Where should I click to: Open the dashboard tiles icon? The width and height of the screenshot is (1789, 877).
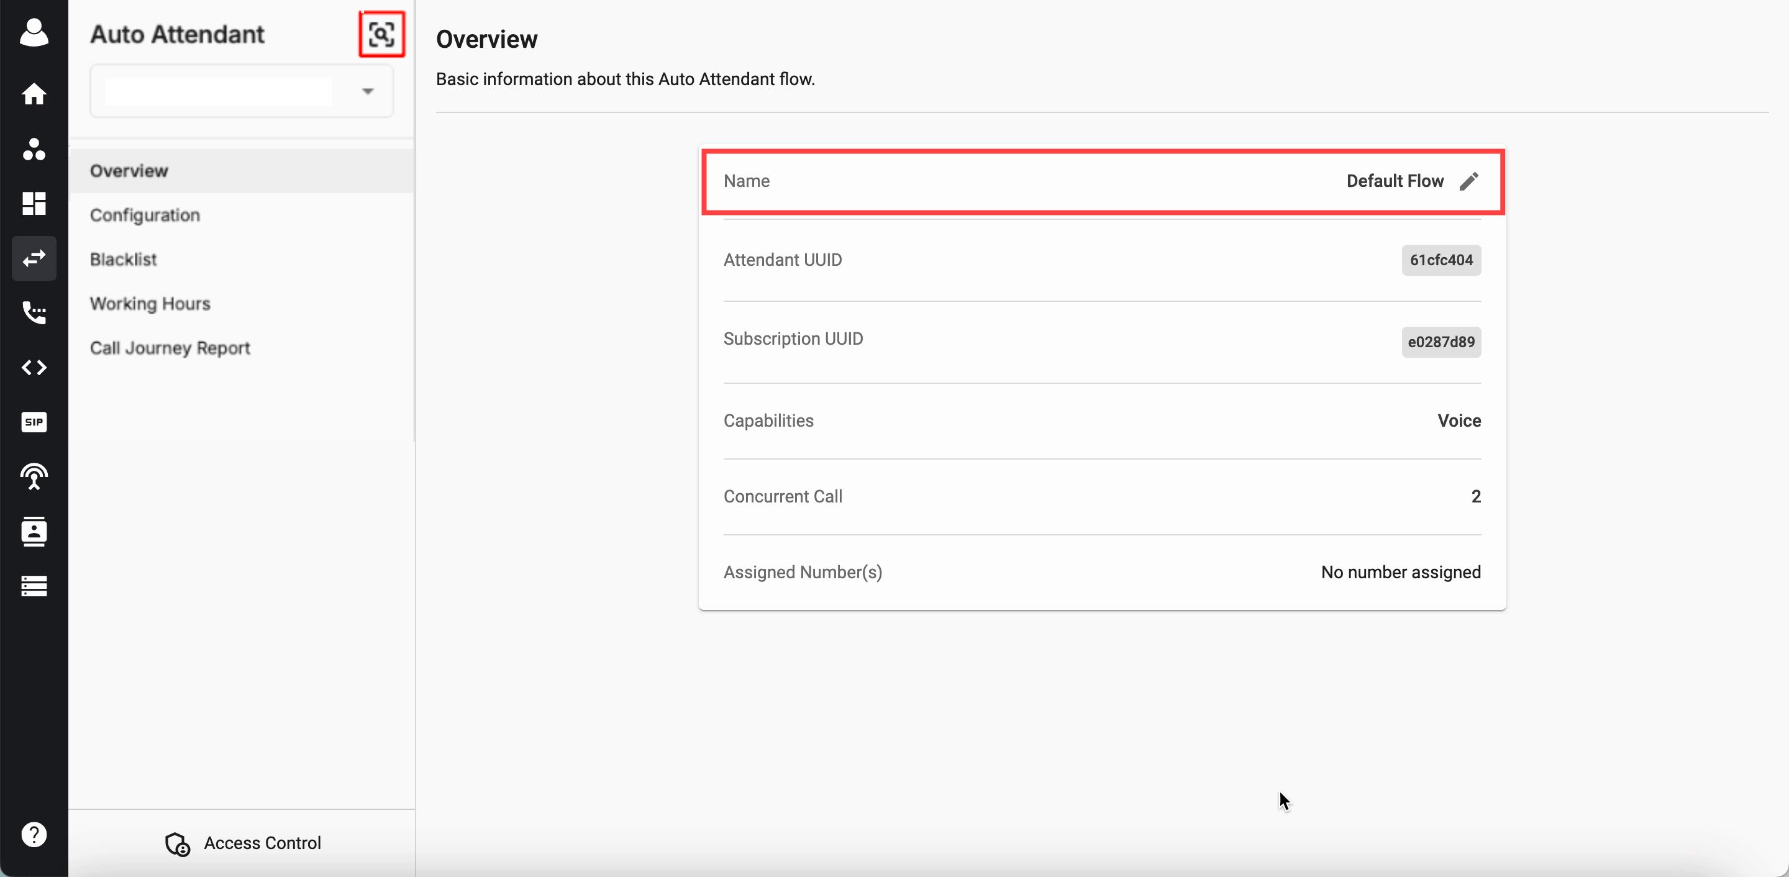pos(34,204)
